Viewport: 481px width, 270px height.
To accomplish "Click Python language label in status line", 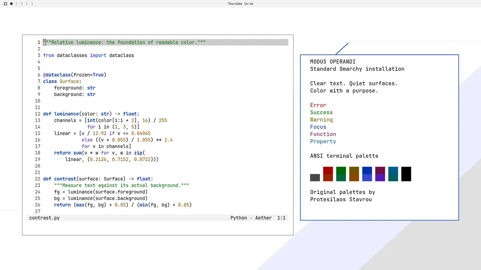I will (239, 218).
